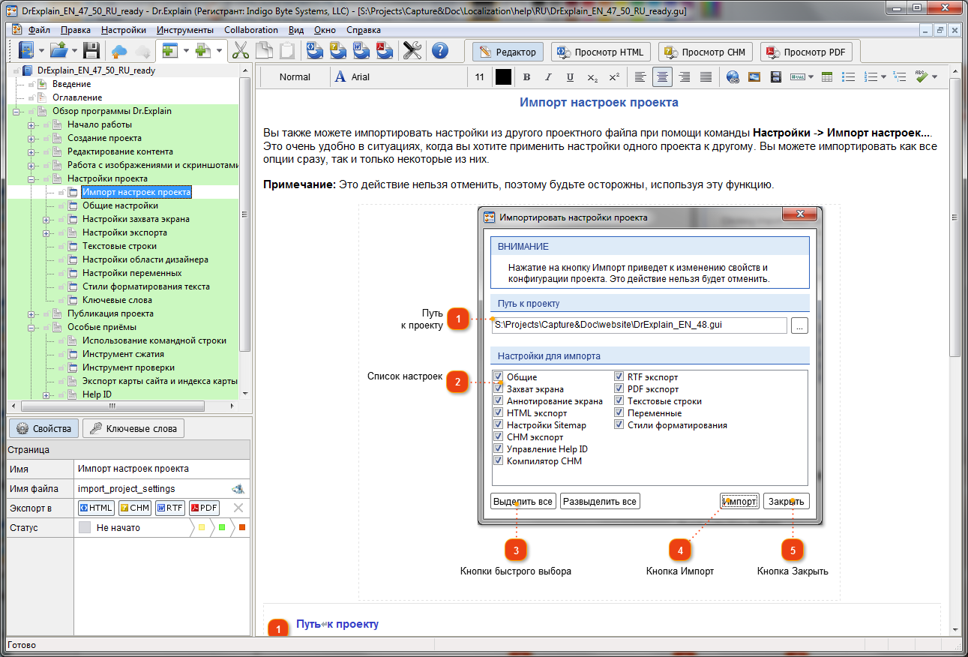Viewport: 968px width, 657px height.
Task: Expand the Настройки экспорта tree node
Action: point(46,232)
